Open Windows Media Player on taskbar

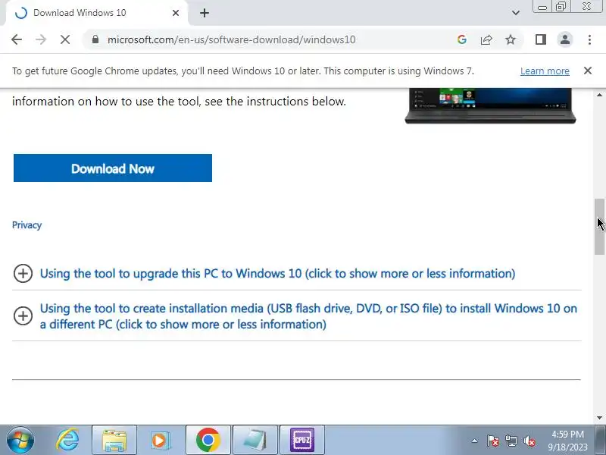click(160, 441)
